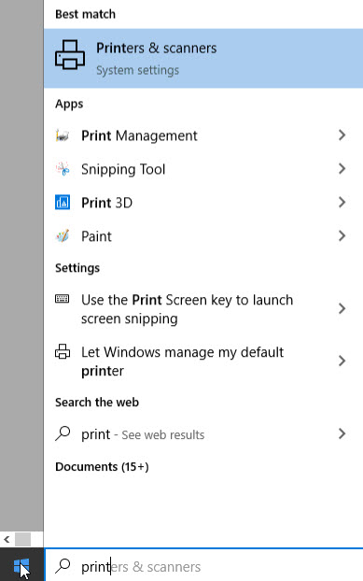Click the keyboard icon for Print Screen setting
Image resolution: width=363 pixels, height=581 pixels.
[63, 299]
